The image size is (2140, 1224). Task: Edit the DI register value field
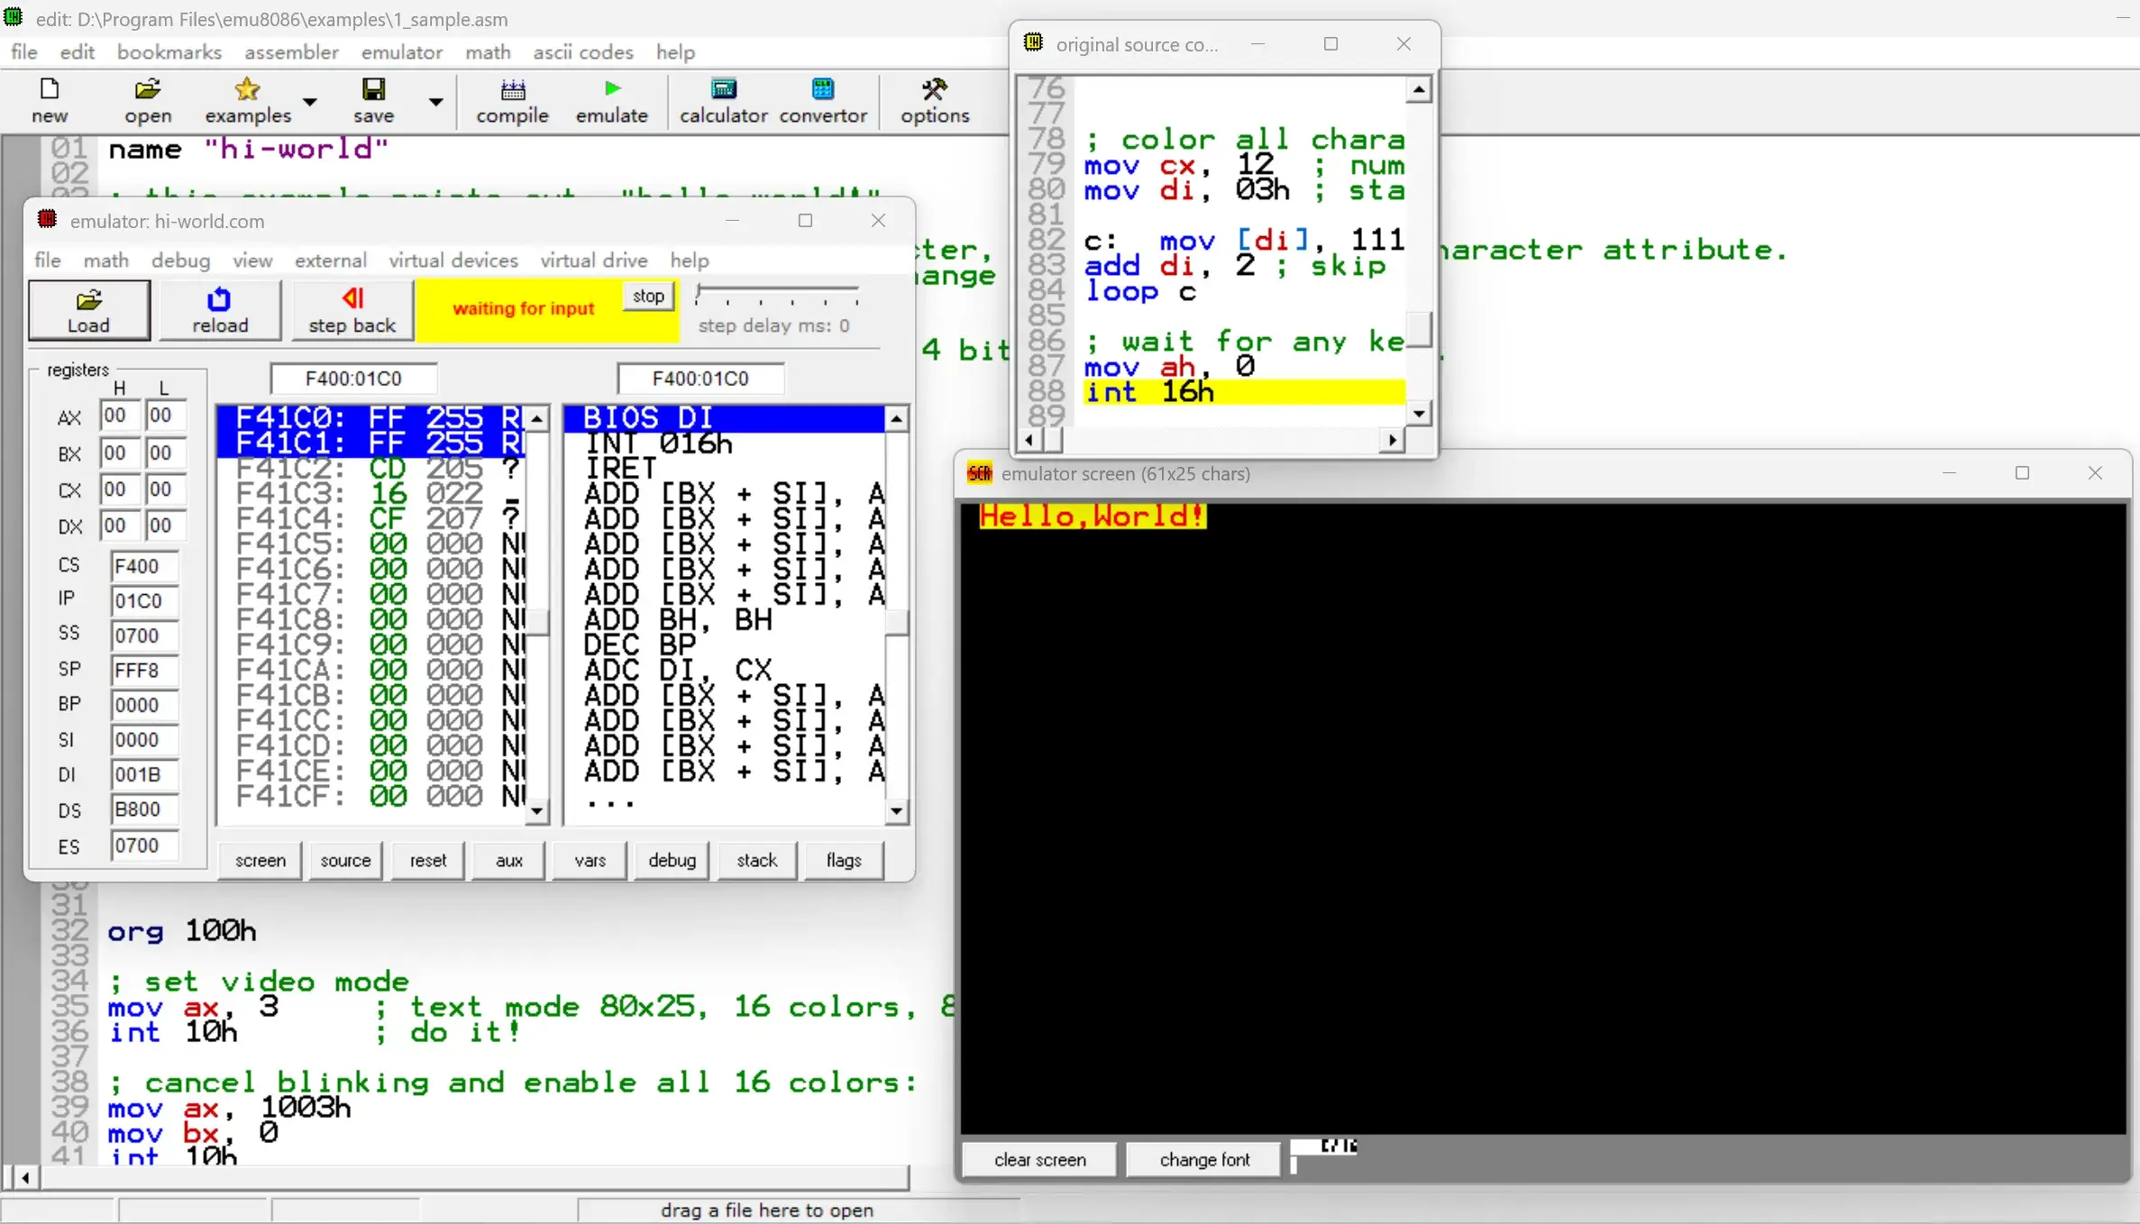[144, 774]
